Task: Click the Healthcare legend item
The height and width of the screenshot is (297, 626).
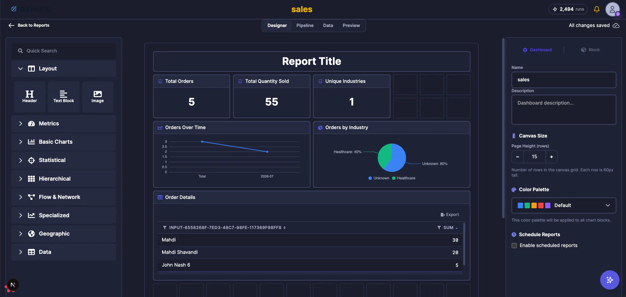Action: 404,178
